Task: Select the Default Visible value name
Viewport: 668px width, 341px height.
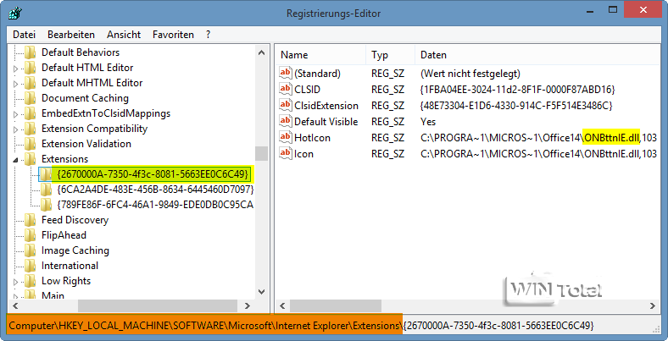Action: point(326,122)
